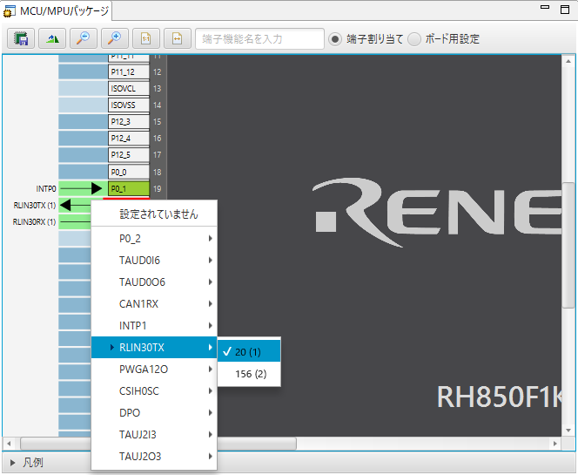Viewport: 578px width, 475px height.
Task: Click the rotate/flip view toolbar icon
Action: [x=52, y=38]
